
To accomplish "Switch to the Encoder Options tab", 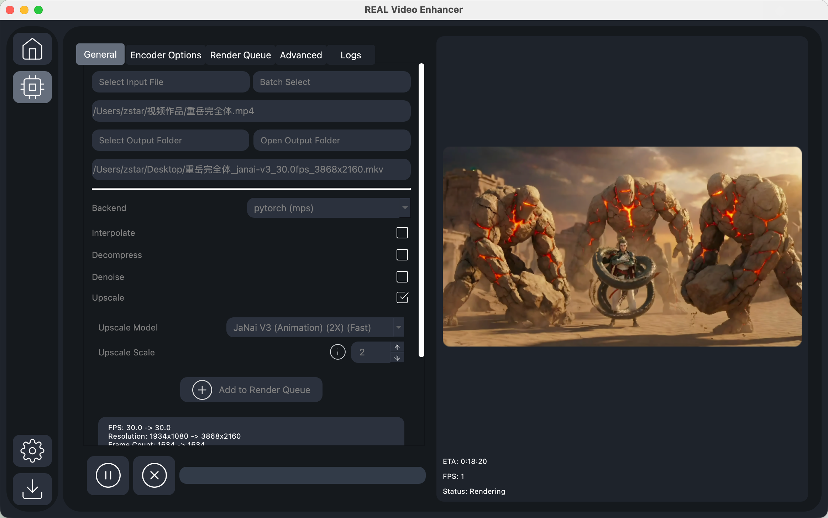I will (x=166, y=55).
